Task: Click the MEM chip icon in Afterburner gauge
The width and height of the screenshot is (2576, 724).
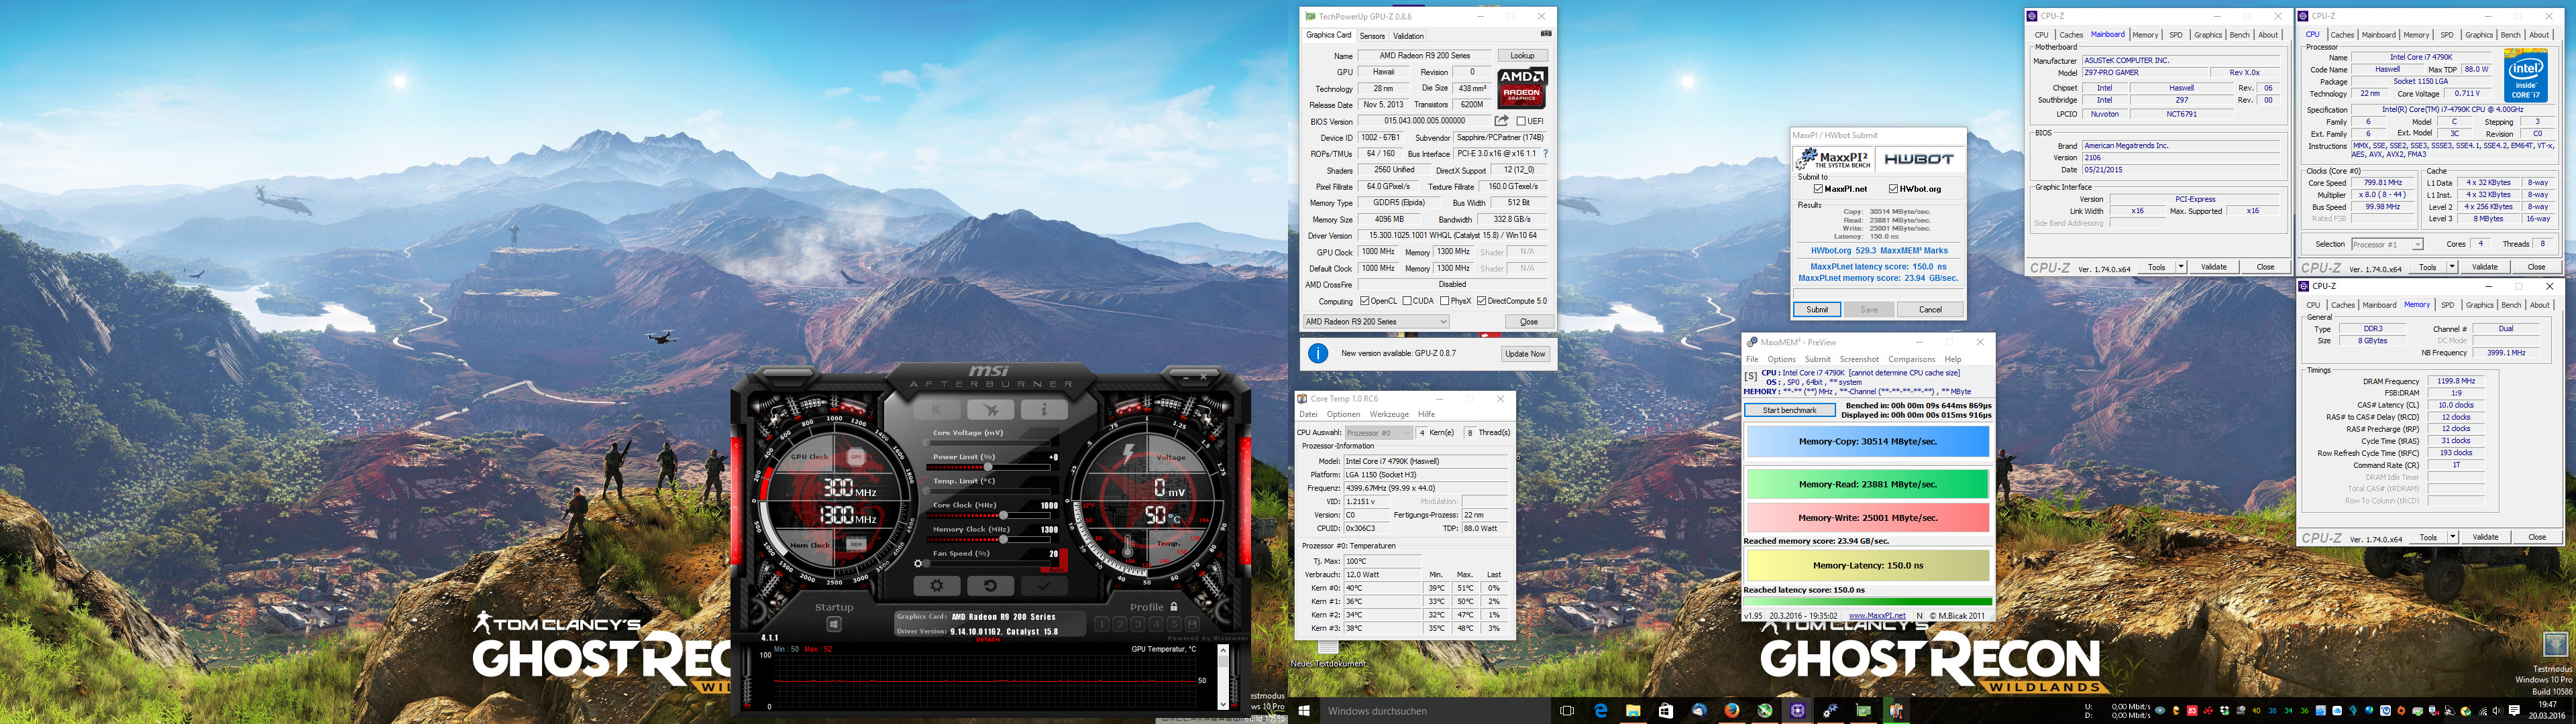Action: [x=856, y=544]
